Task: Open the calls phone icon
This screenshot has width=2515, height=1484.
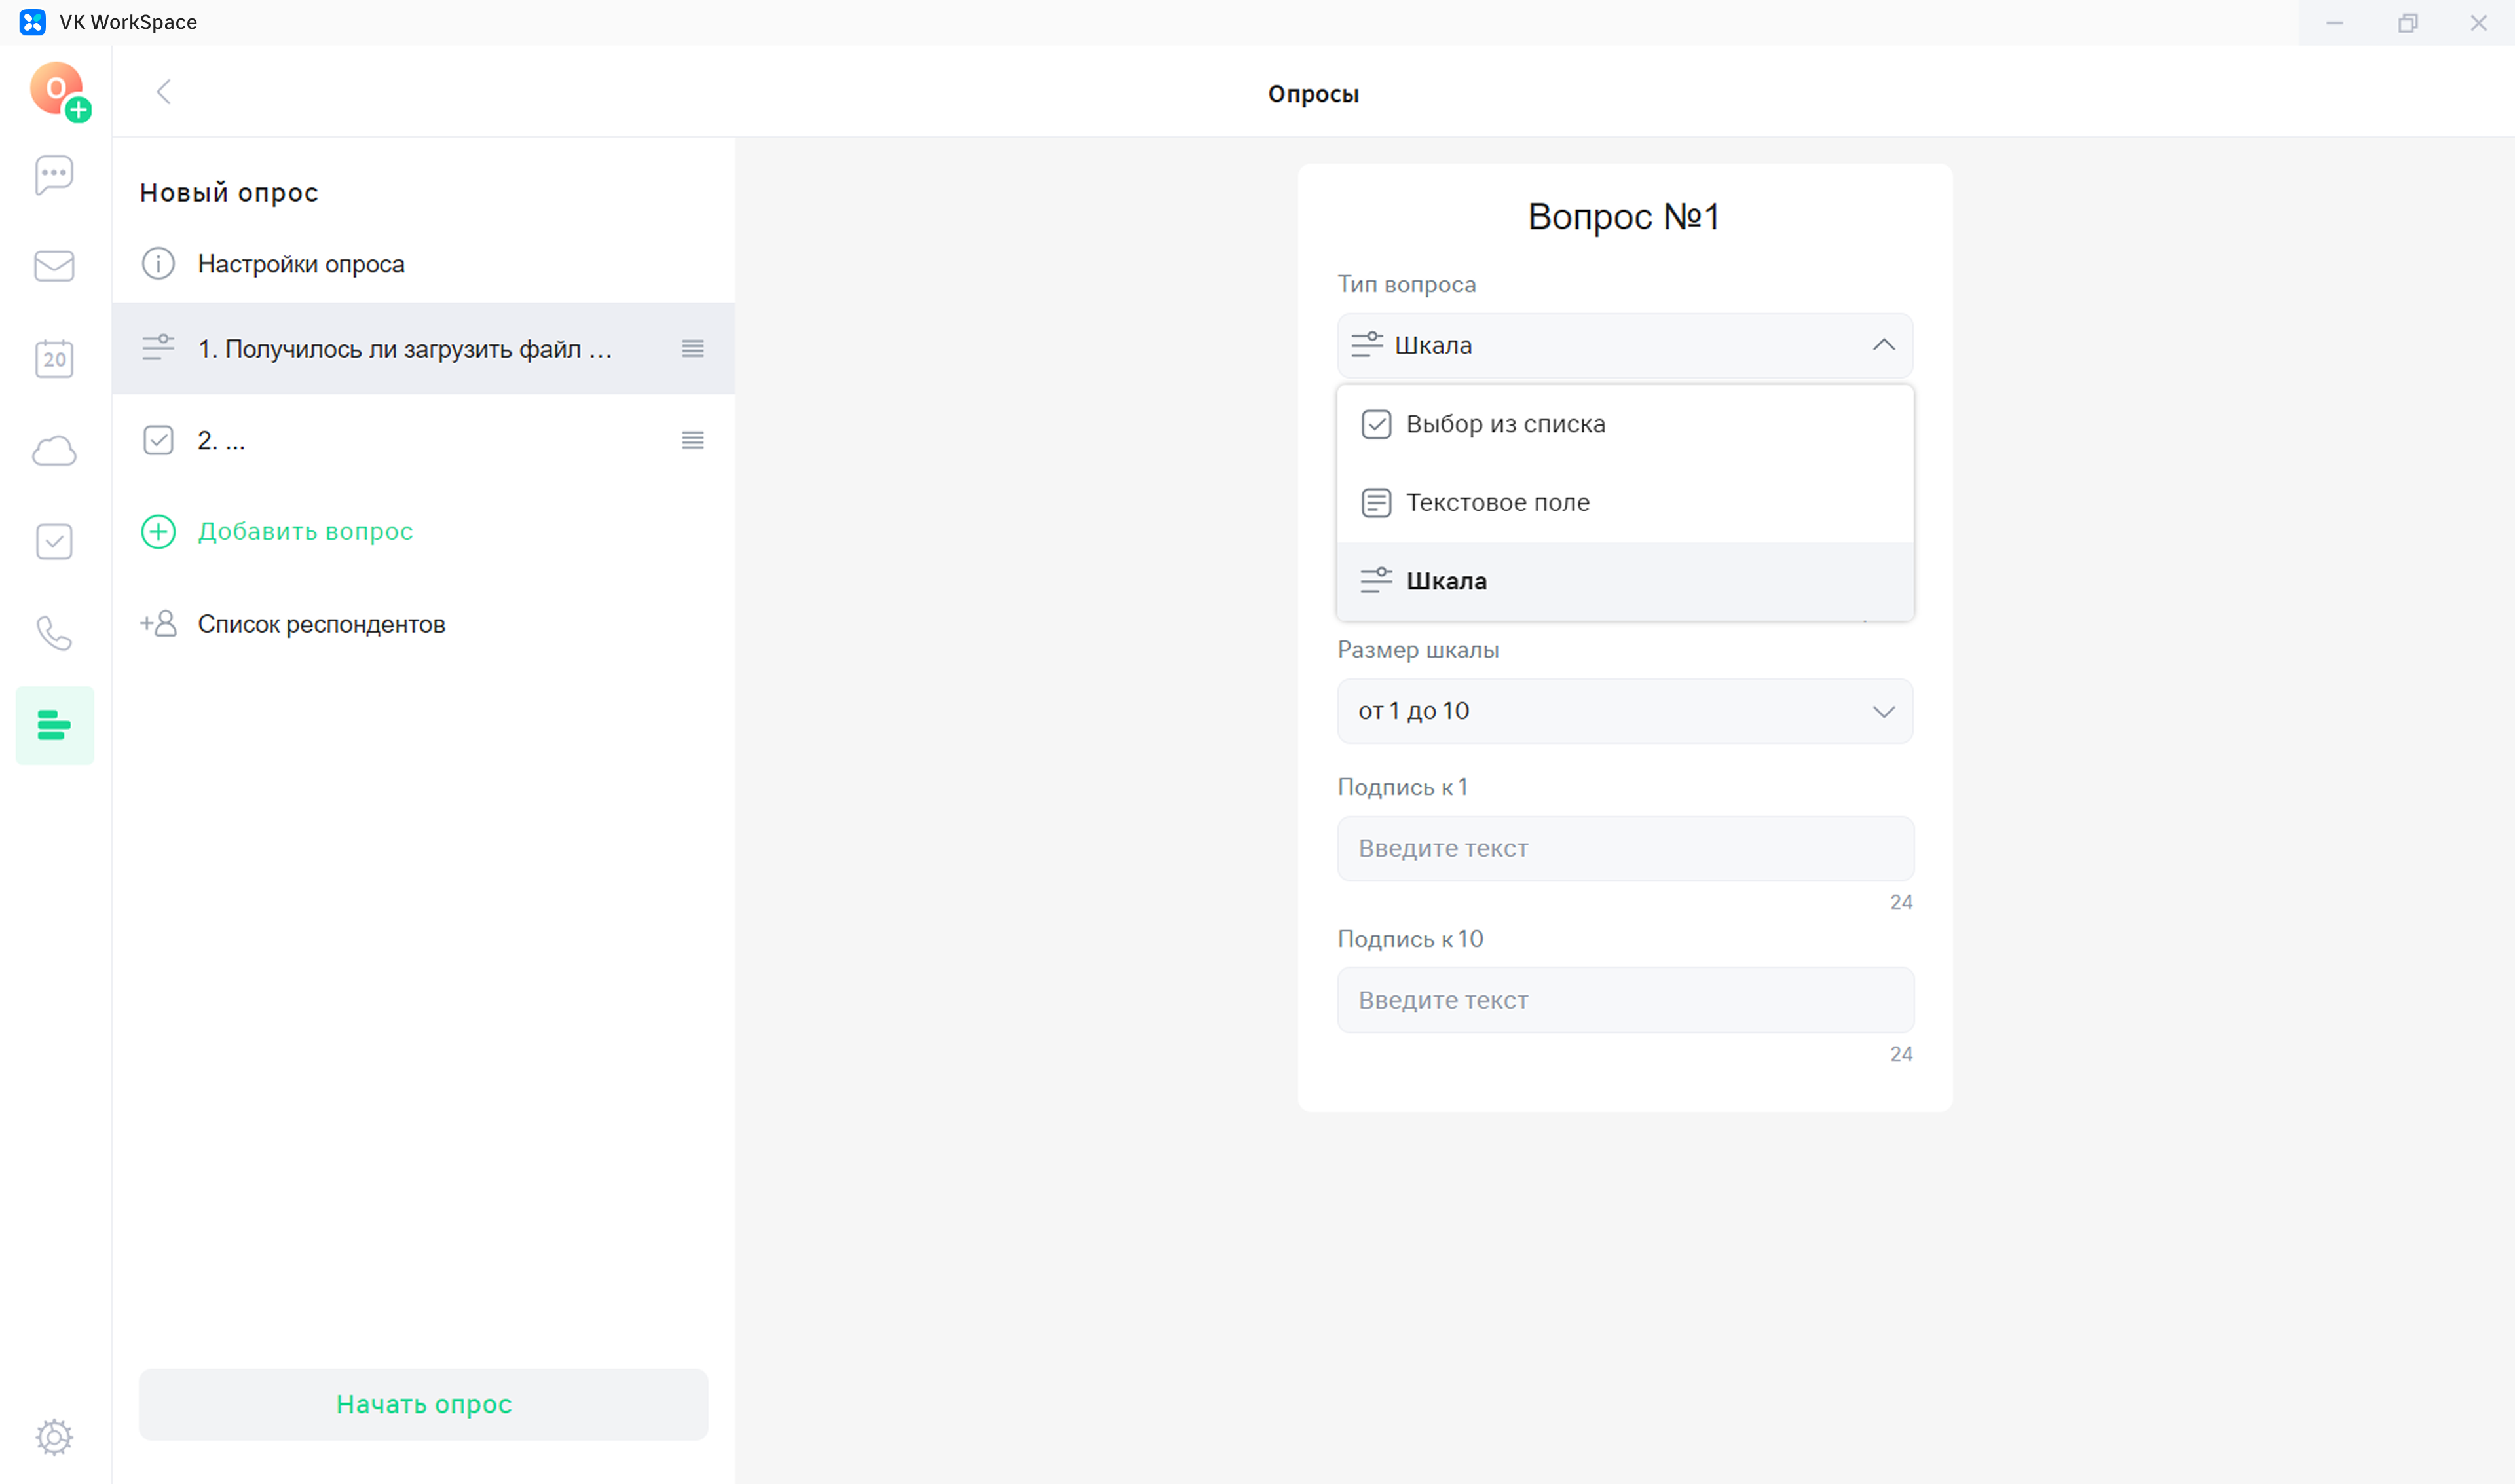Action: click(x=54, y=633)
